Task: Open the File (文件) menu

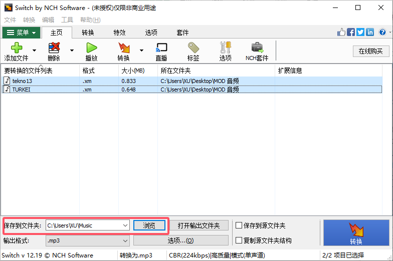Action: (10, 20)
